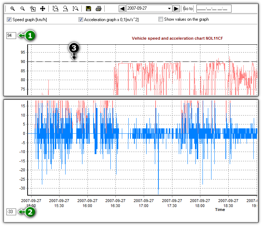
Task: Uncheck the Speed graph [km/h] checkbox
Action: pos(9,20)
